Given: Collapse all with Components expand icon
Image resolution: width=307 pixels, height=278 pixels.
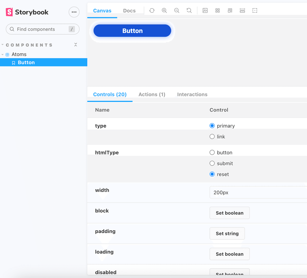Looking at the screenshot, I should 76,45.
